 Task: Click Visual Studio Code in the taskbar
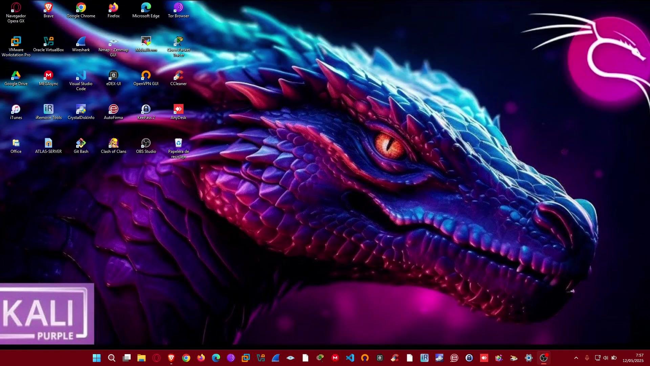tap(350, 358)
